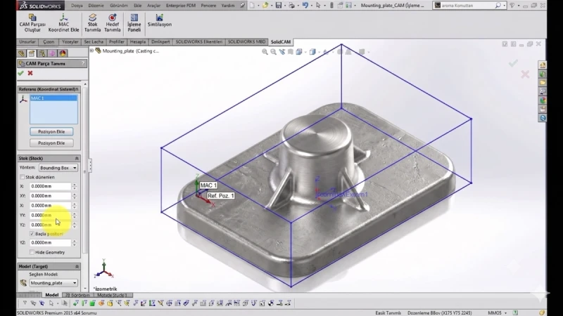563x316 pixels.
Task: Click Zoom to Area icon in viewport toolbar
Action: [x=273, y=52]
